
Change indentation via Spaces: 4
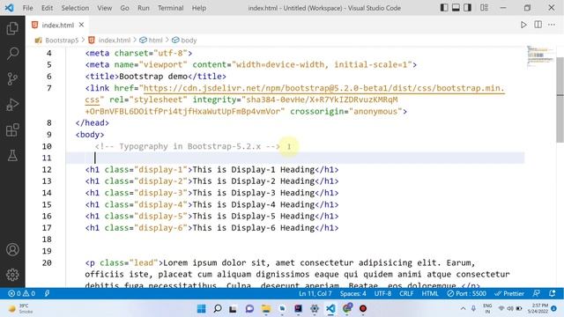tap(352, 293)
